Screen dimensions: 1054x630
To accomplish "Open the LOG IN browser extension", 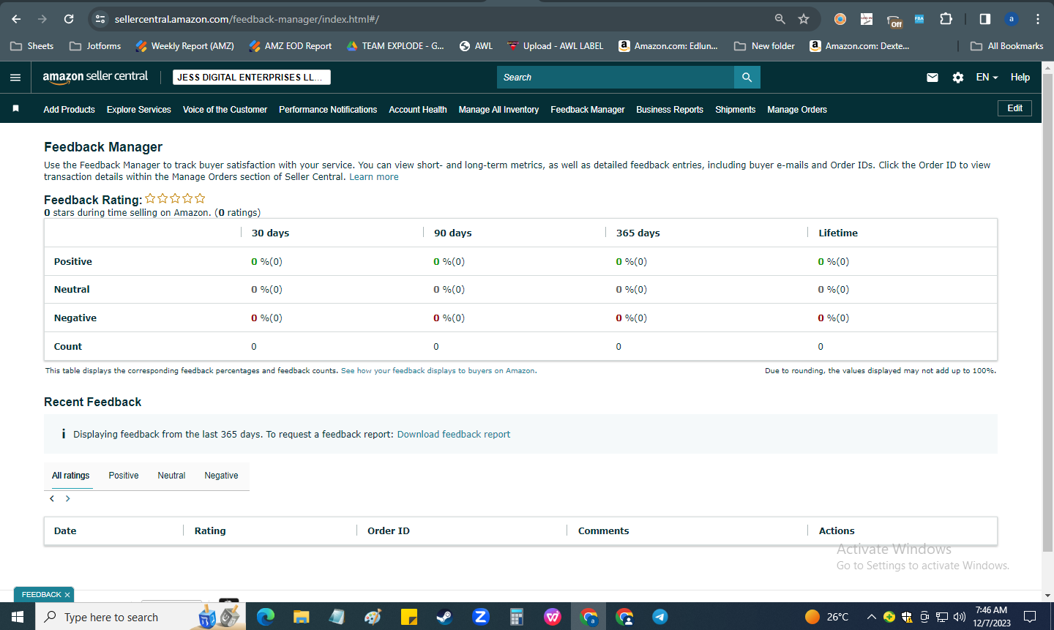I will click(x=867, y=19).
